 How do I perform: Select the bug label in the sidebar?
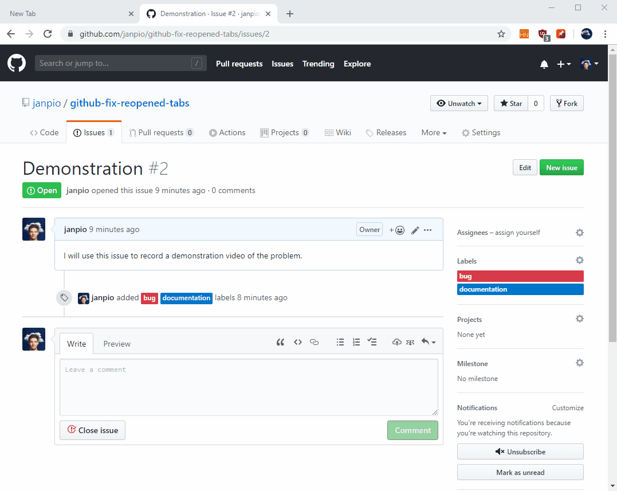pos(520,276)
